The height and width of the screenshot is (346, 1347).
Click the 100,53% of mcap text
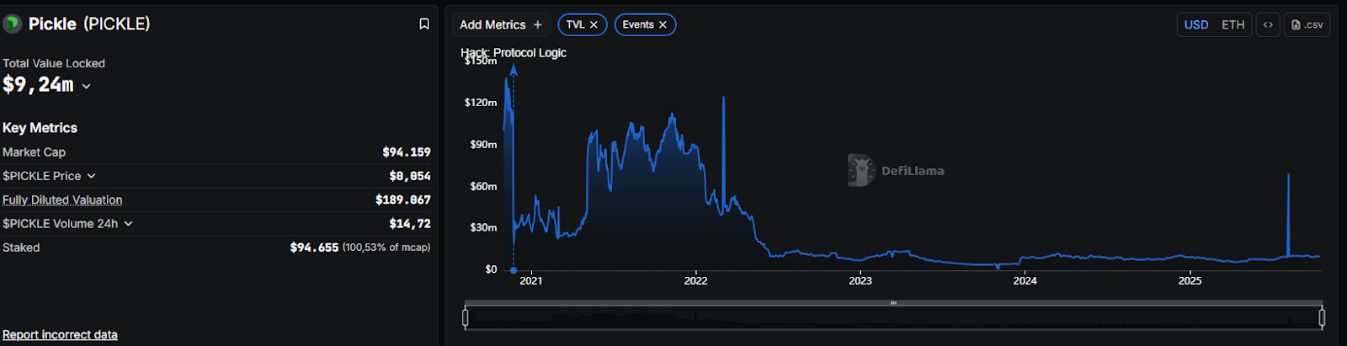(x=386, y=248)
